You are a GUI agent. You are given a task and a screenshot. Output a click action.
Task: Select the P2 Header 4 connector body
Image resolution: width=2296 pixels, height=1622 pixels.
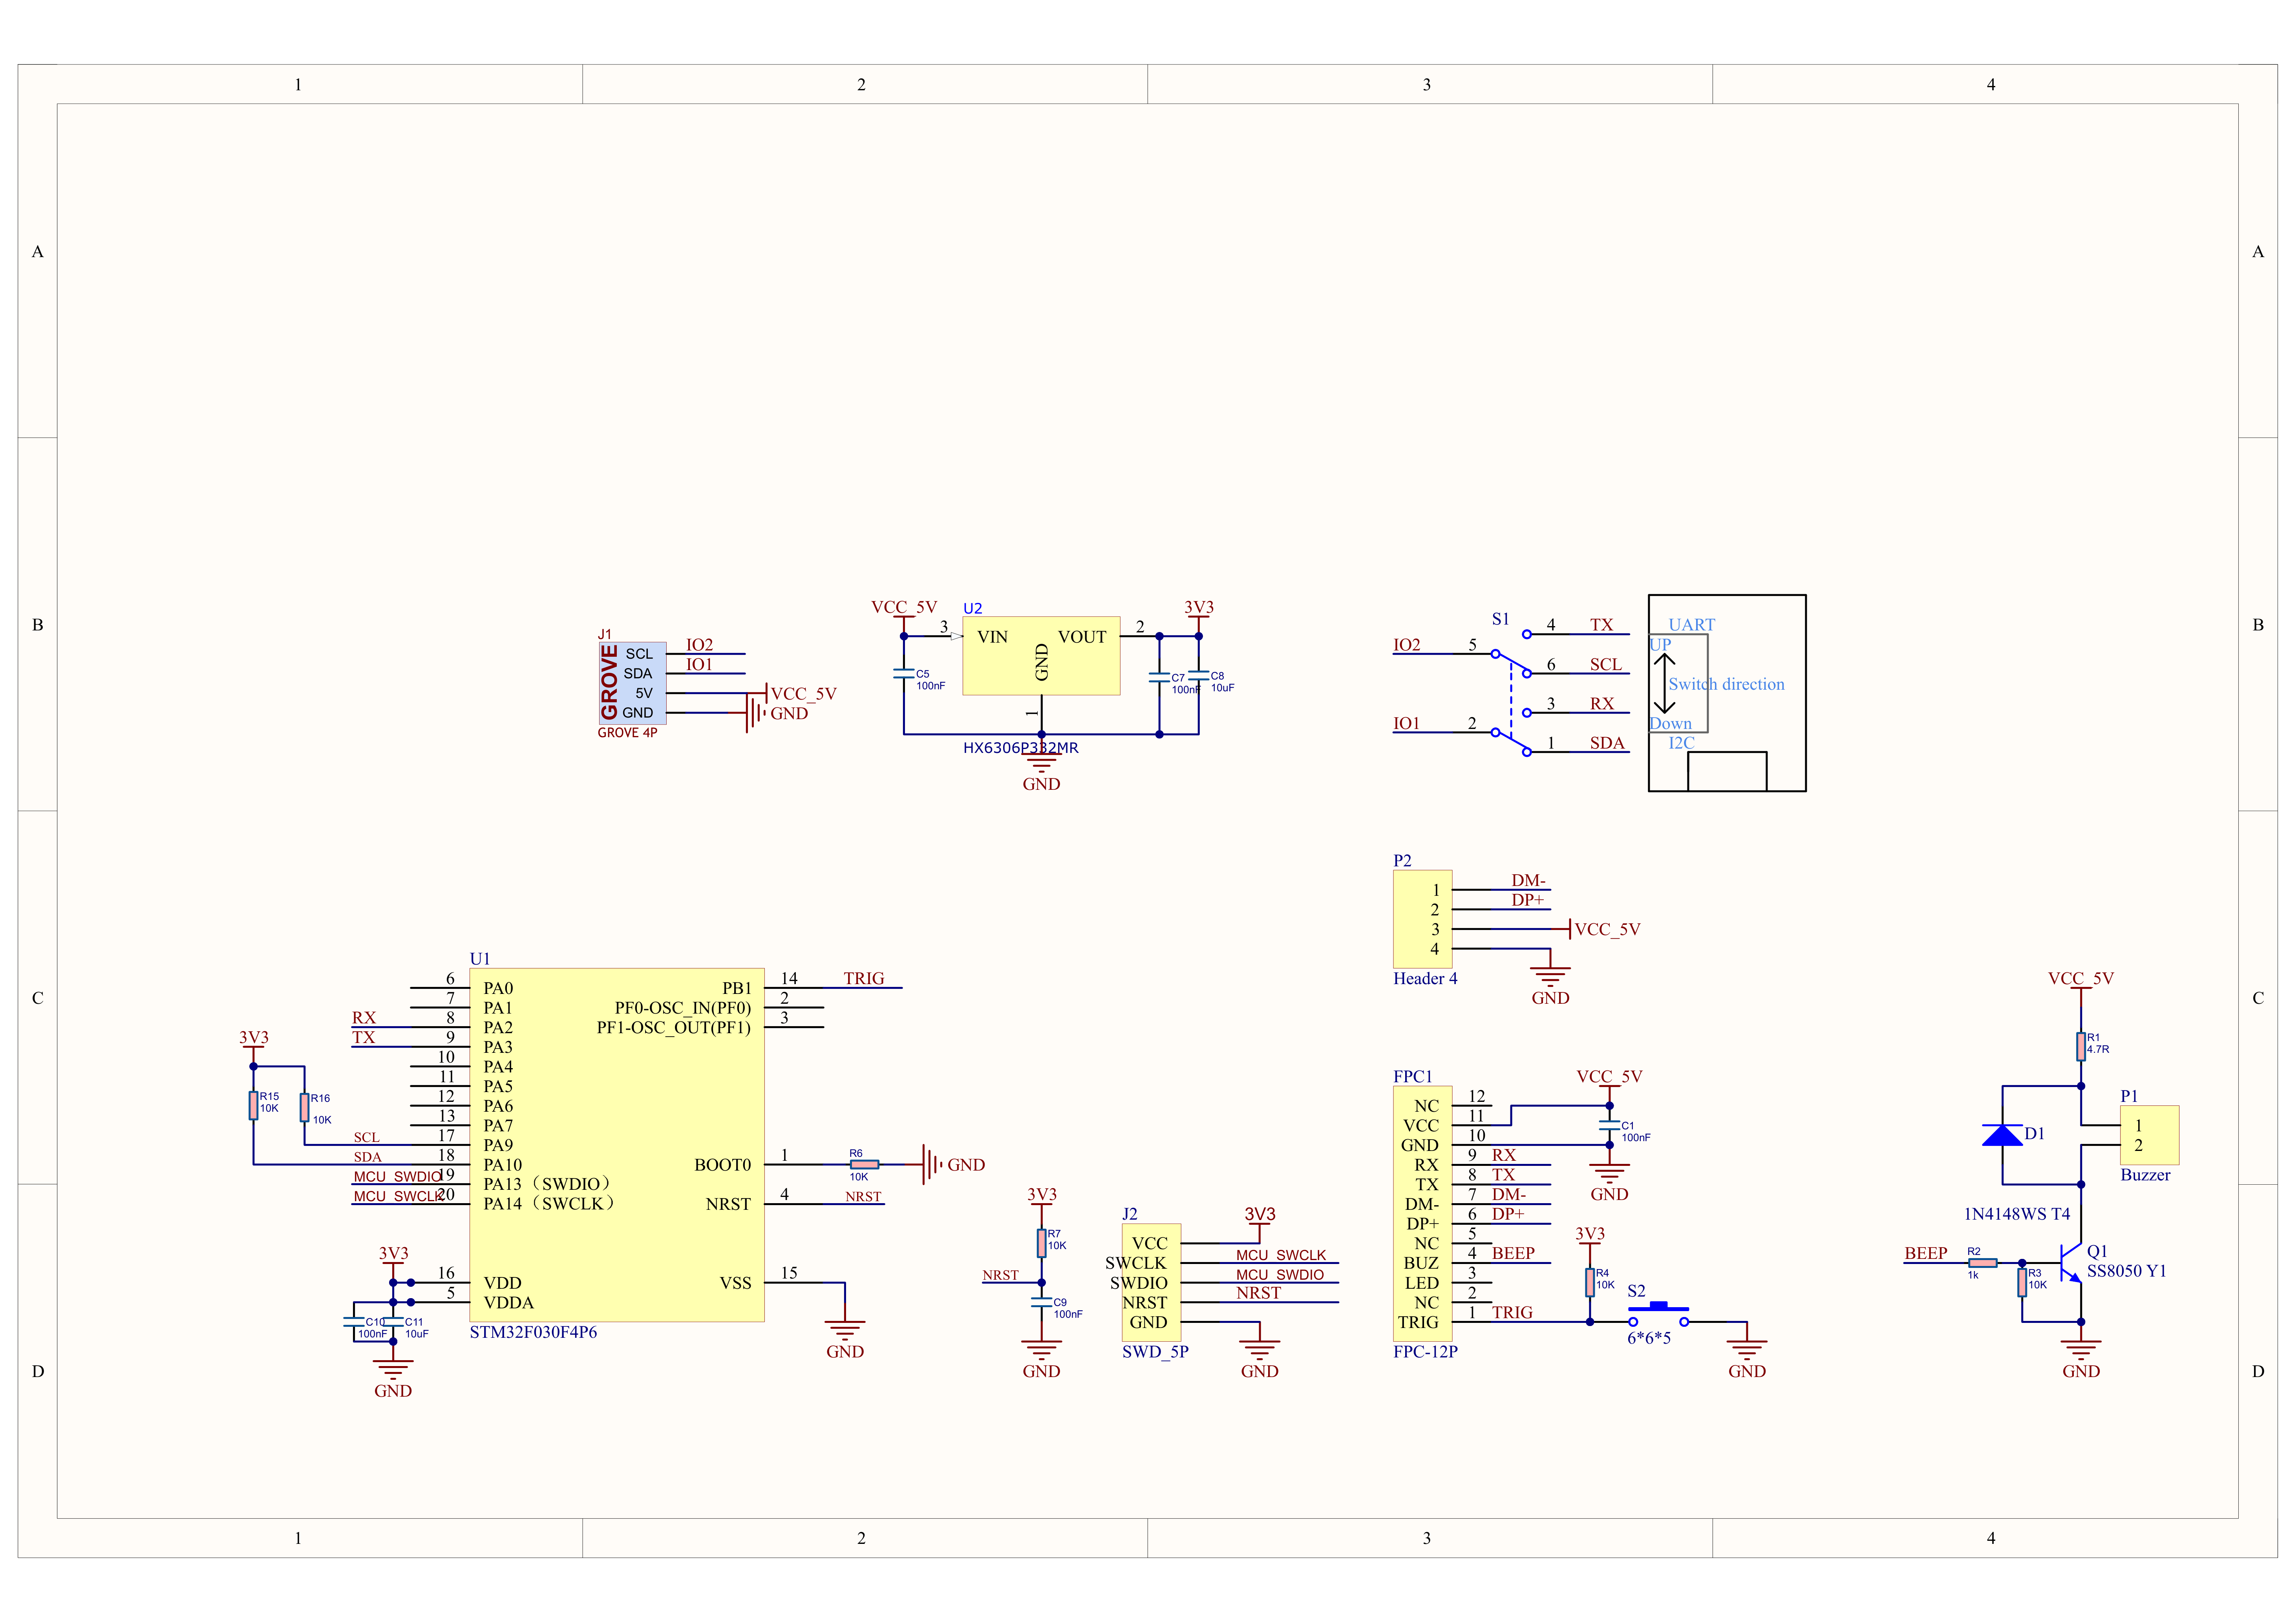coord(1422,919)
